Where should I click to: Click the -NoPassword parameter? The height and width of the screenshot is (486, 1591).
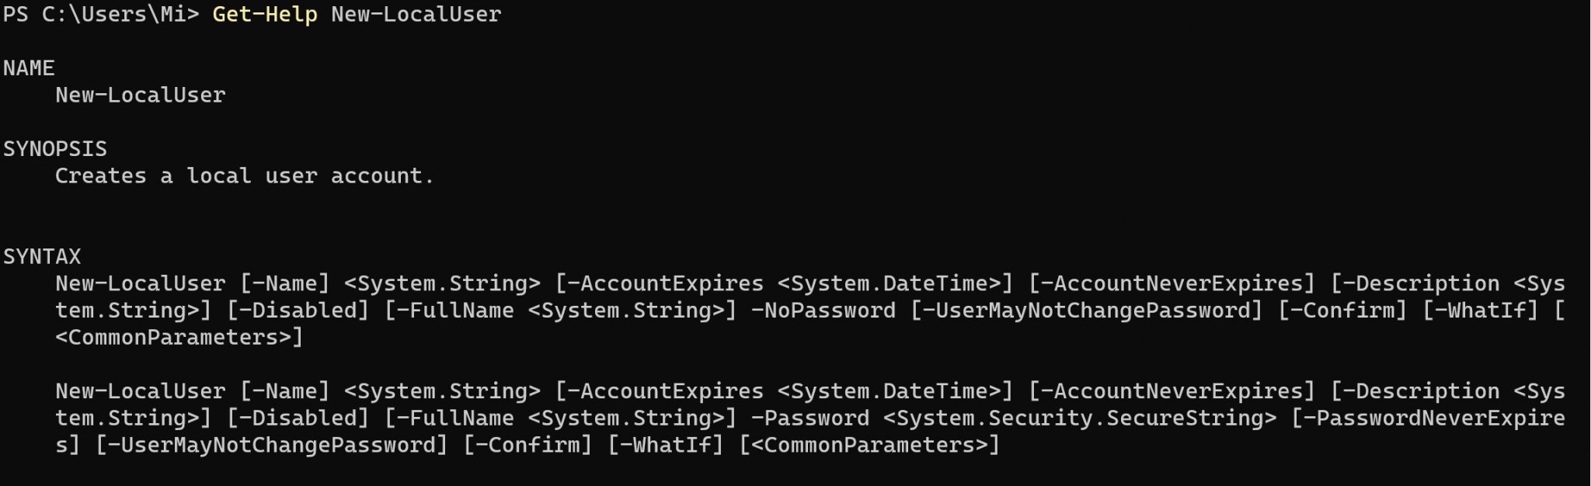coord(823,311)
